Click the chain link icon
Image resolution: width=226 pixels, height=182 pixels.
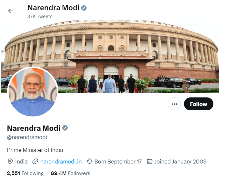coord(35,162)
